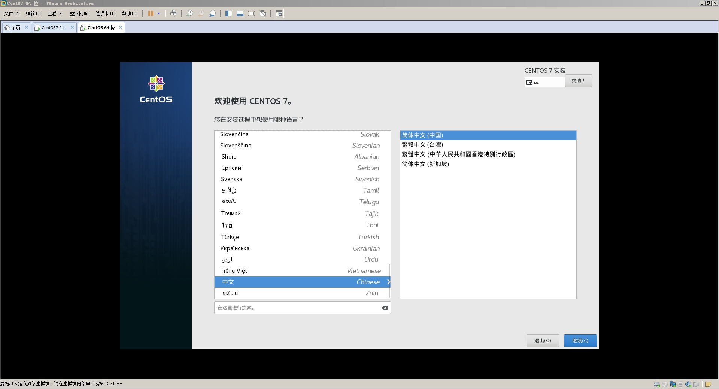Click the CD/DVD drive status icon
Viewport: 719px width, 389px height.
click(x=665, y=384)
